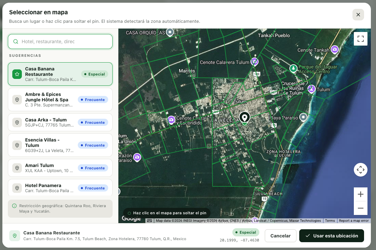Click the search field for hotel or restaurant
The width and height of the screenshot is (376, 250).
pos(60,41)
